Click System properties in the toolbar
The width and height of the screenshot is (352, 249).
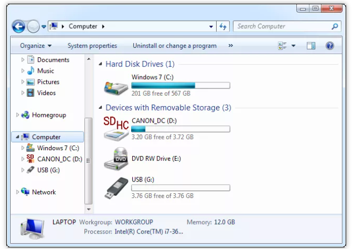(x=92, y=46)
